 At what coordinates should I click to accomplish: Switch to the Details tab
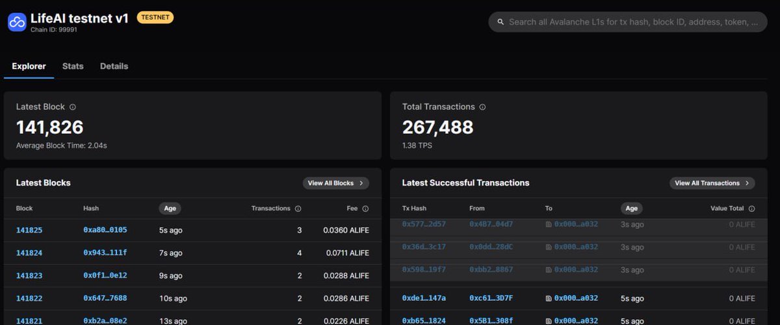114,66
